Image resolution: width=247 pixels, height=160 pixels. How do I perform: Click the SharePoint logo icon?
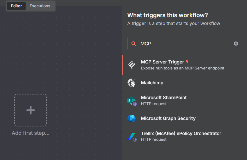pyautogui.click(x=132, y=101)
